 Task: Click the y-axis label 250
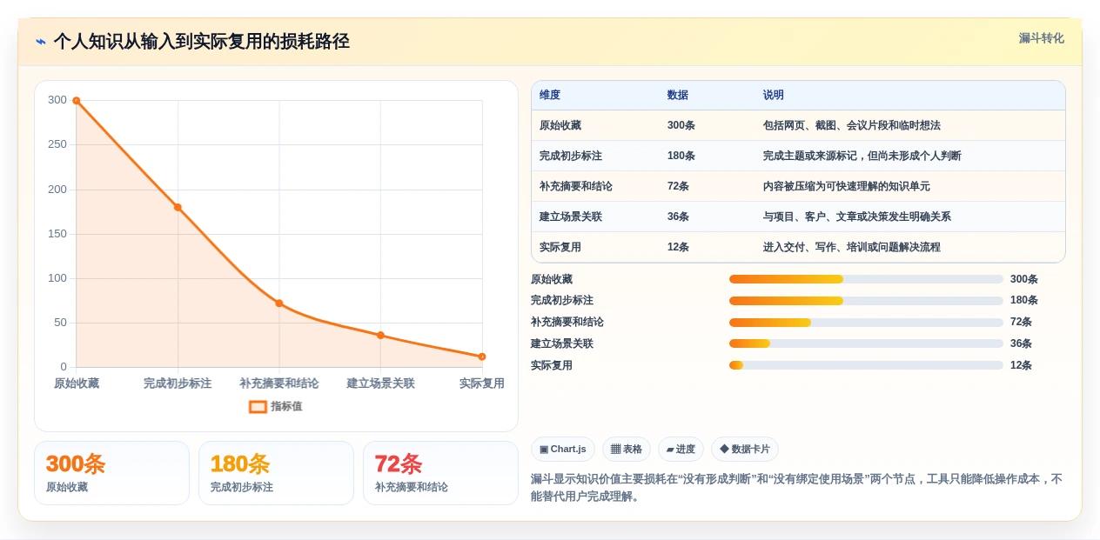click(57, 144)
